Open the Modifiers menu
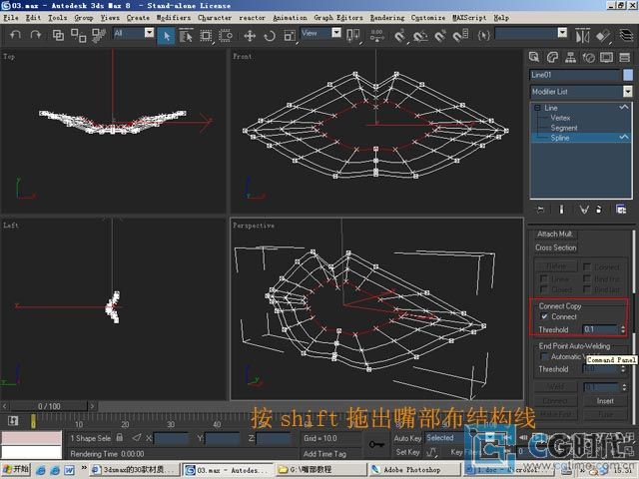The height and width of the screenshot is (479, 639). (174, 18)
